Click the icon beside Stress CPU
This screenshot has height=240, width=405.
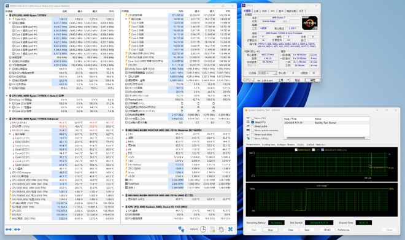(x=249, y=118)
